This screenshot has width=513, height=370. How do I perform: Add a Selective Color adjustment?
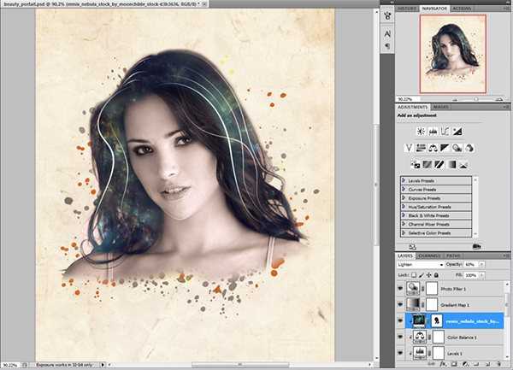[463, 165]
